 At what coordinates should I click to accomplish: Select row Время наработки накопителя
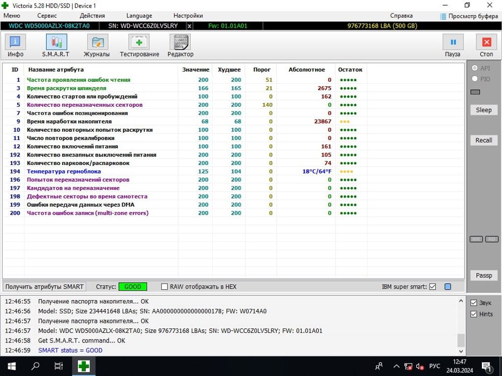(234, 121)
